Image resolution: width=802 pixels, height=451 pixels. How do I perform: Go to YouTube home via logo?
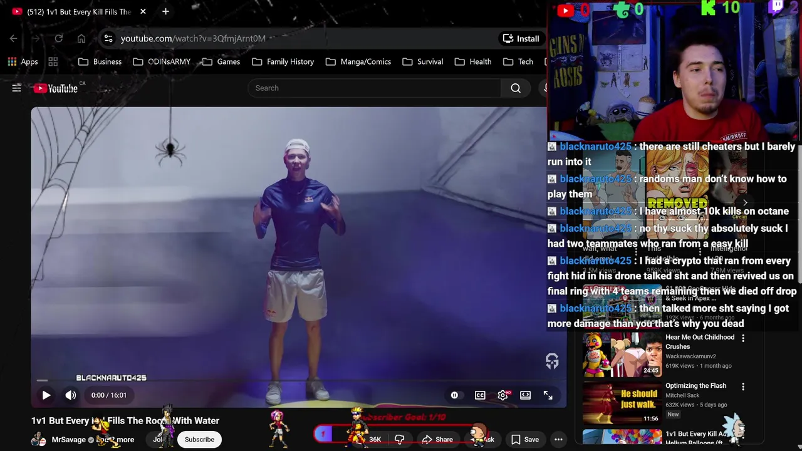56,88
